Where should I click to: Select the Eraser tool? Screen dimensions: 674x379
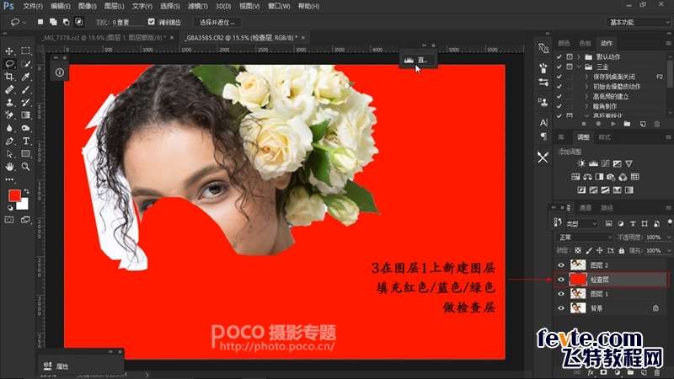tap(9, 115)
